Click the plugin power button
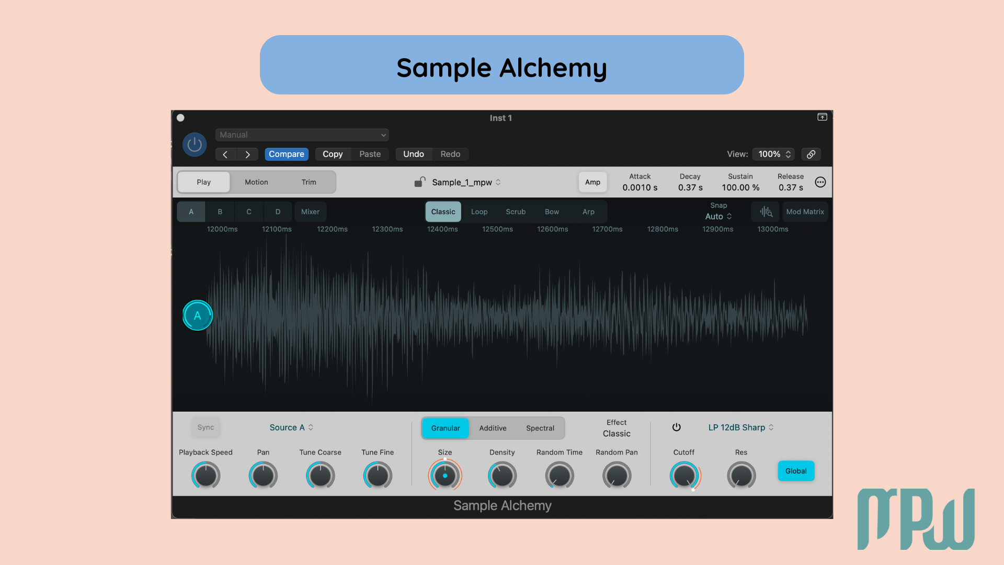Image resolution: width=1004 pixels, height=565 pixels. pyautogui.click(x=195, y=144)
